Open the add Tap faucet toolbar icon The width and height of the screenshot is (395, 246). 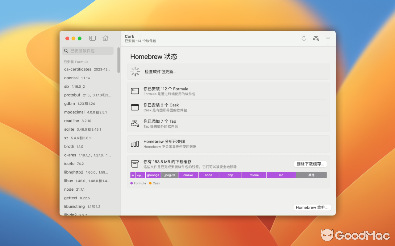316,38
